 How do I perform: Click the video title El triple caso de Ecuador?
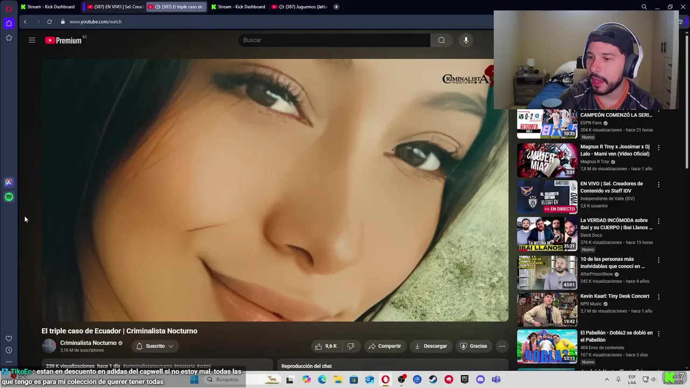pos(120,331)
